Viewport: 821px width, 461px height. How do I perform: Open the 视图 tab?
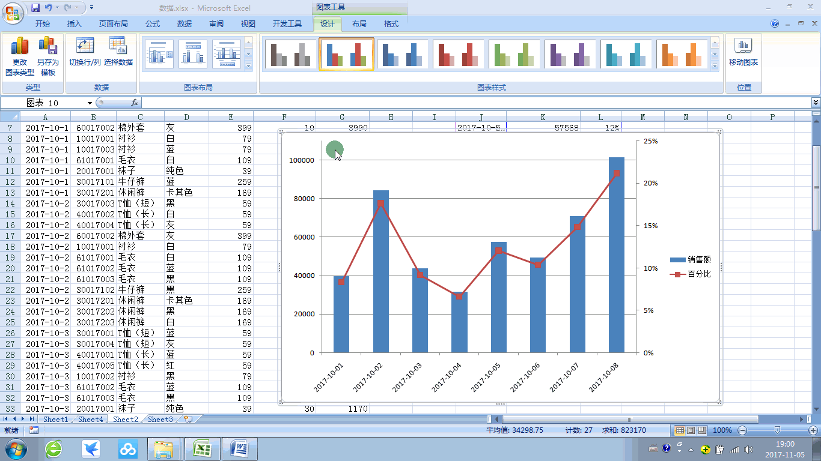tap(248, 24)
